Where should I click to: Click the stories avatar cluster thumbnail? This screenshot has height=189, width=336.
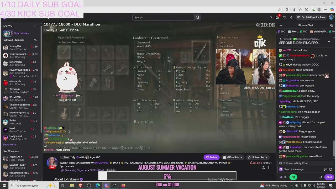8,33
